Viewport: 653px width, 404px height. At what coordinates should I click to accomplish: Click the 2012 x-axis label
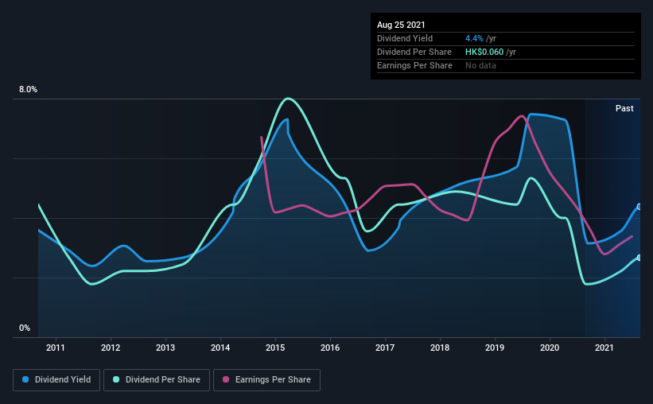tap(111, 348)
